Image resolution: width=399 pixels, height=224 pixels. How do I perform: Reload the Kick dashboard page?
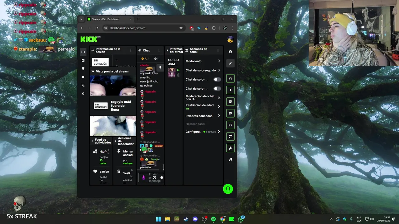pos(97,28)
